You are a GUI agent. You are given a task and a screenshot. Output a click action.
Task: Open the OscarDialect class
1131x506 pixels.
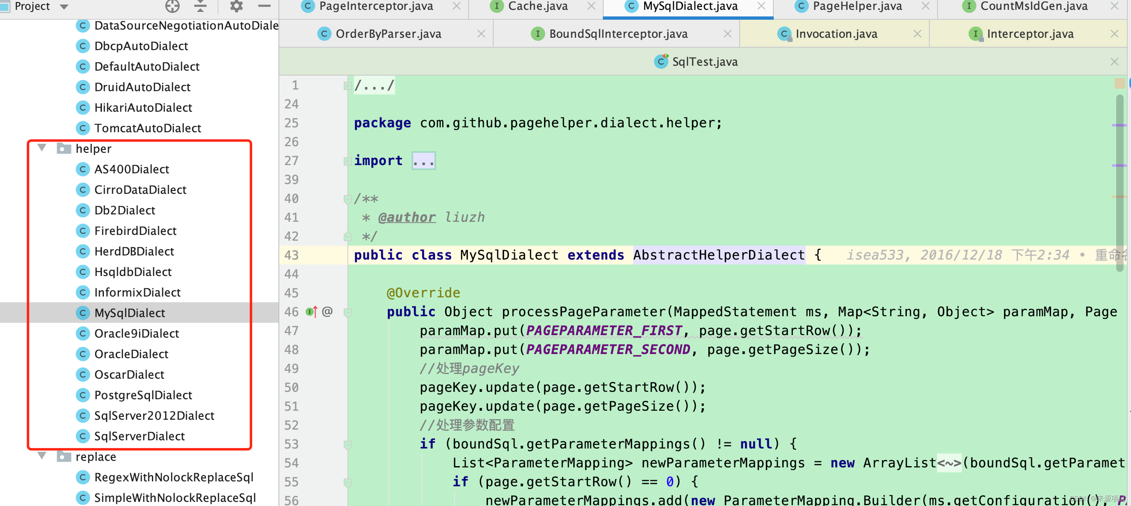point(129,375)
